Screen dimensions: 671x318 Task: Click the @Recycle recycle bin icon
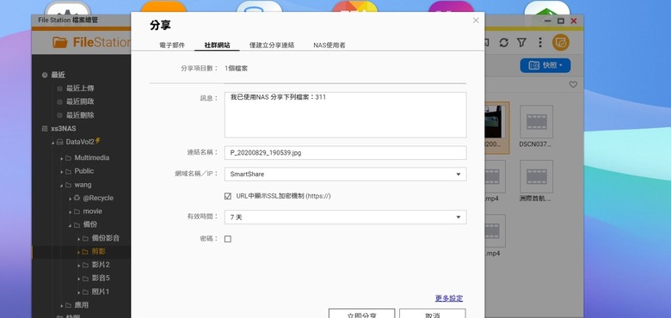(x=77, y=198)
